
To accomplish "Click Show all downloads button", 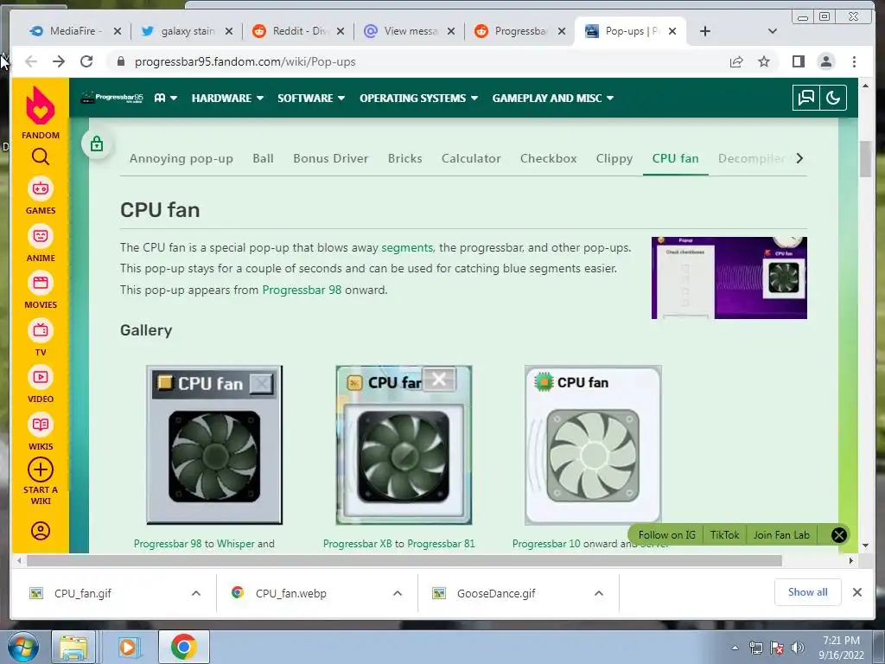I will [x=808, y=591].
